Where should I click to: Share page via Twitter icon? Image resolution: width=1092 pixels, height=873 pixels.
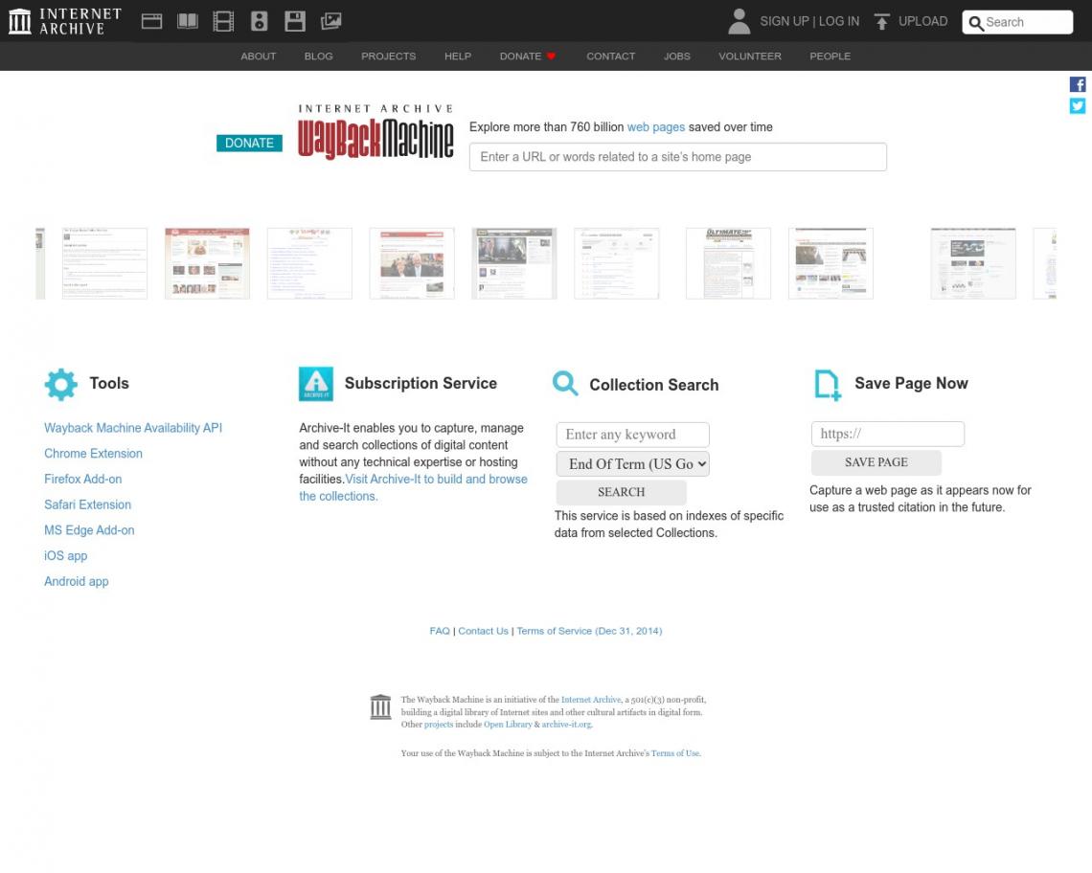1078,106
